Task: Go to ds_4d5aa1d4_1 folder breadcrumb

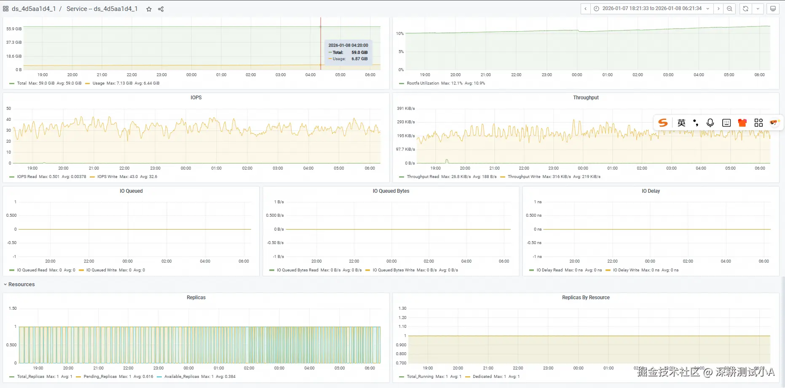Action: (34, 9)
